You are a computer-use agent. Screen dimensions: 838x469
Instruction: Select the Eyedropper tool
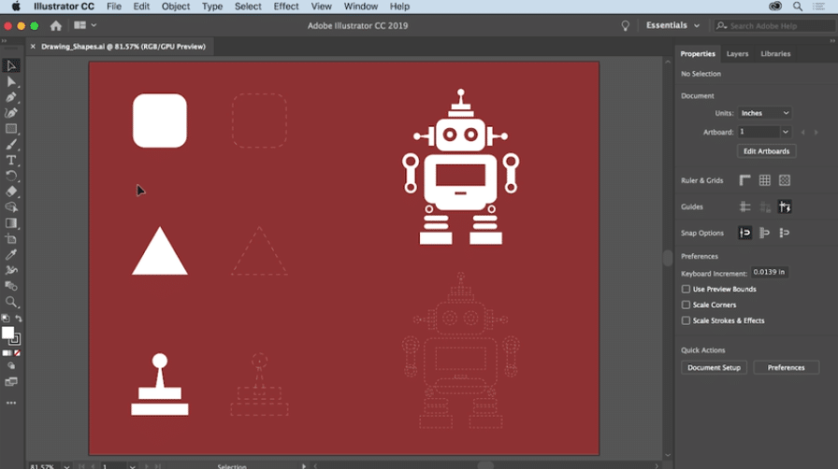point(11,254)
